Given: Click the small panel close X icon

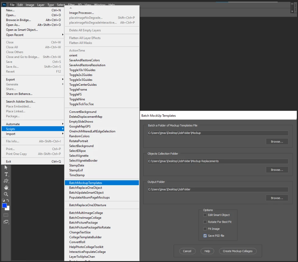Looking at the screenshot, I should click(x=292, y=11).
